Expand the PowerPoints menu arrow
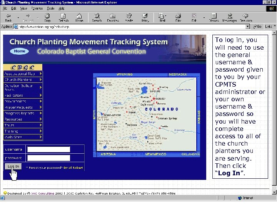 point(41,101)
